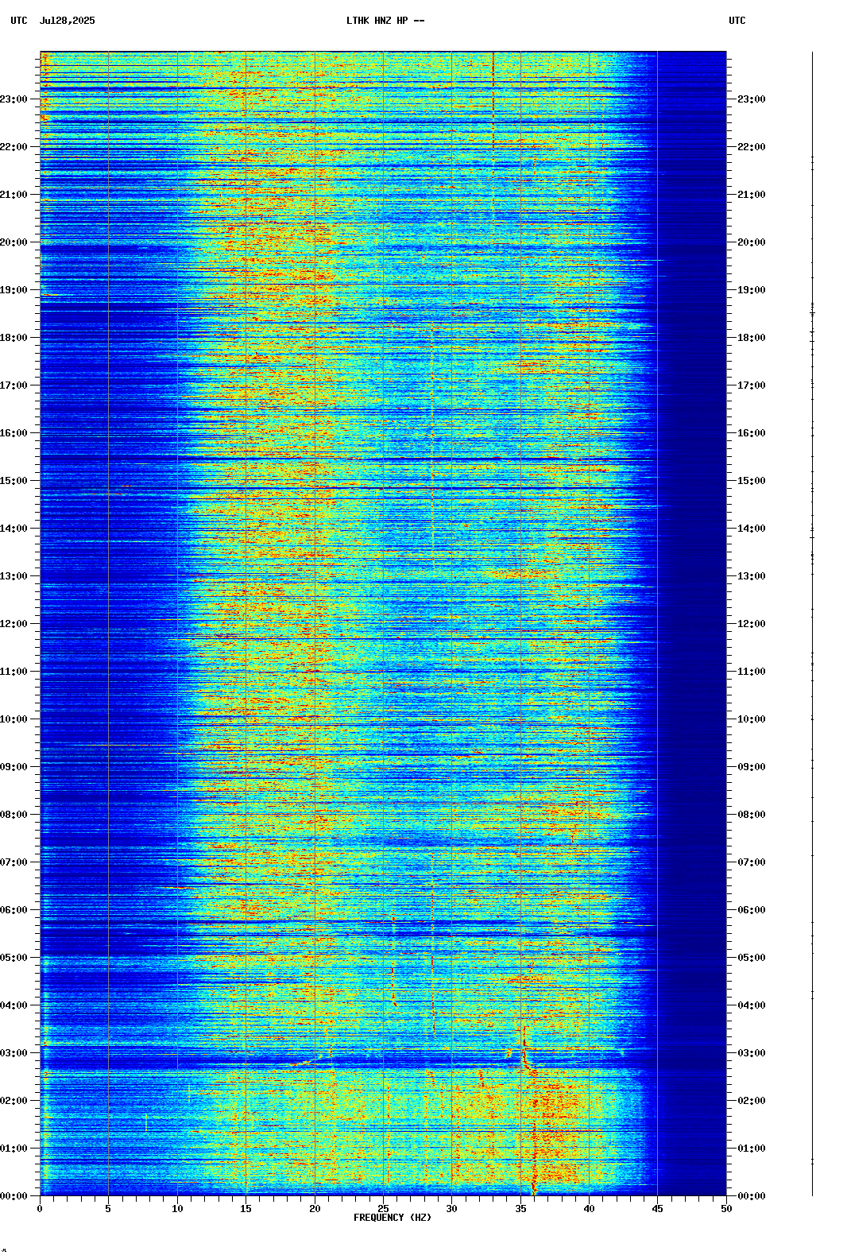The width and height of the screenshot is (847, 1259).
Task: Click 06:00 on the left time axis
Action: pyautogui.click(x=14, y=910)
